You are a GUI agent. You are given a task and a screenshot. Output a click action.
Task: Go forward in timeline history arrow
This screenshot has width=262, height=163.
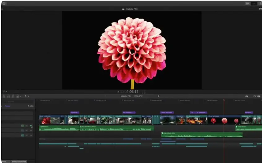click(159, 96)
